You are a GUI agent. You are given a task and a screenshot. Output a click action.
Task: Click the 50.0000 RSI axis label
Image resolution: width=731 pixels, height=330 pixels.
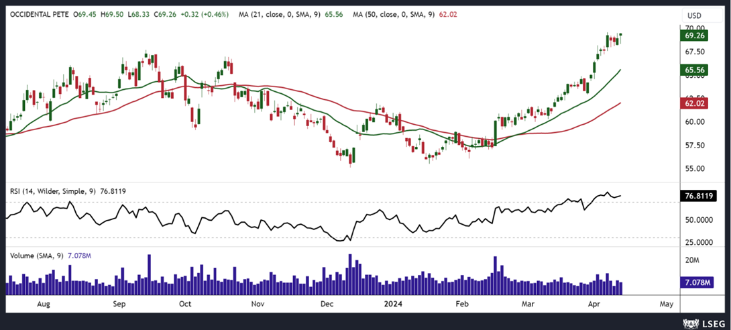pos(698,219)
